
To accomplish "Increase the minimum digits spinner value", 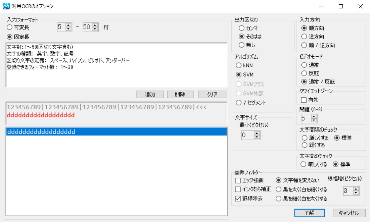I will (69, 25).
